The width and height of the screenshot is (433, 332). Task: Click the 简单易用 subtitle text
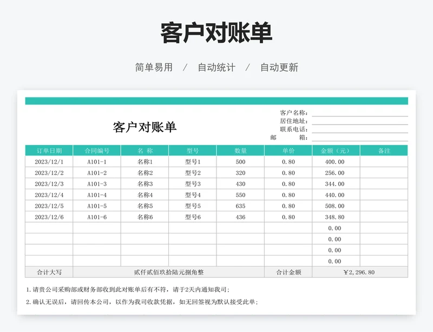(154, 68)
